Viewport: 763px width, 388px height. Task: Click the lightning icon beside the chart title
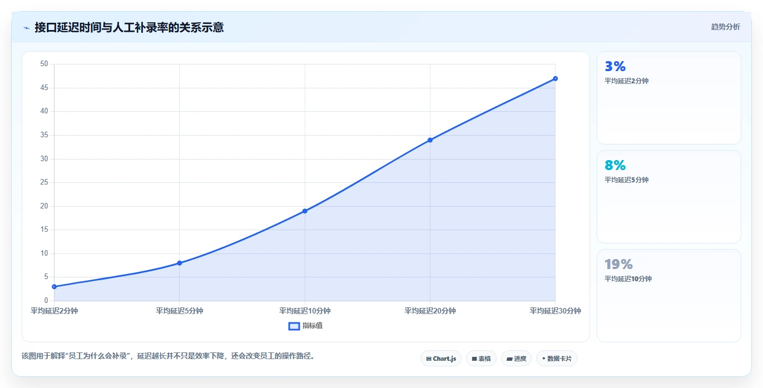click(x=26, y=28)
